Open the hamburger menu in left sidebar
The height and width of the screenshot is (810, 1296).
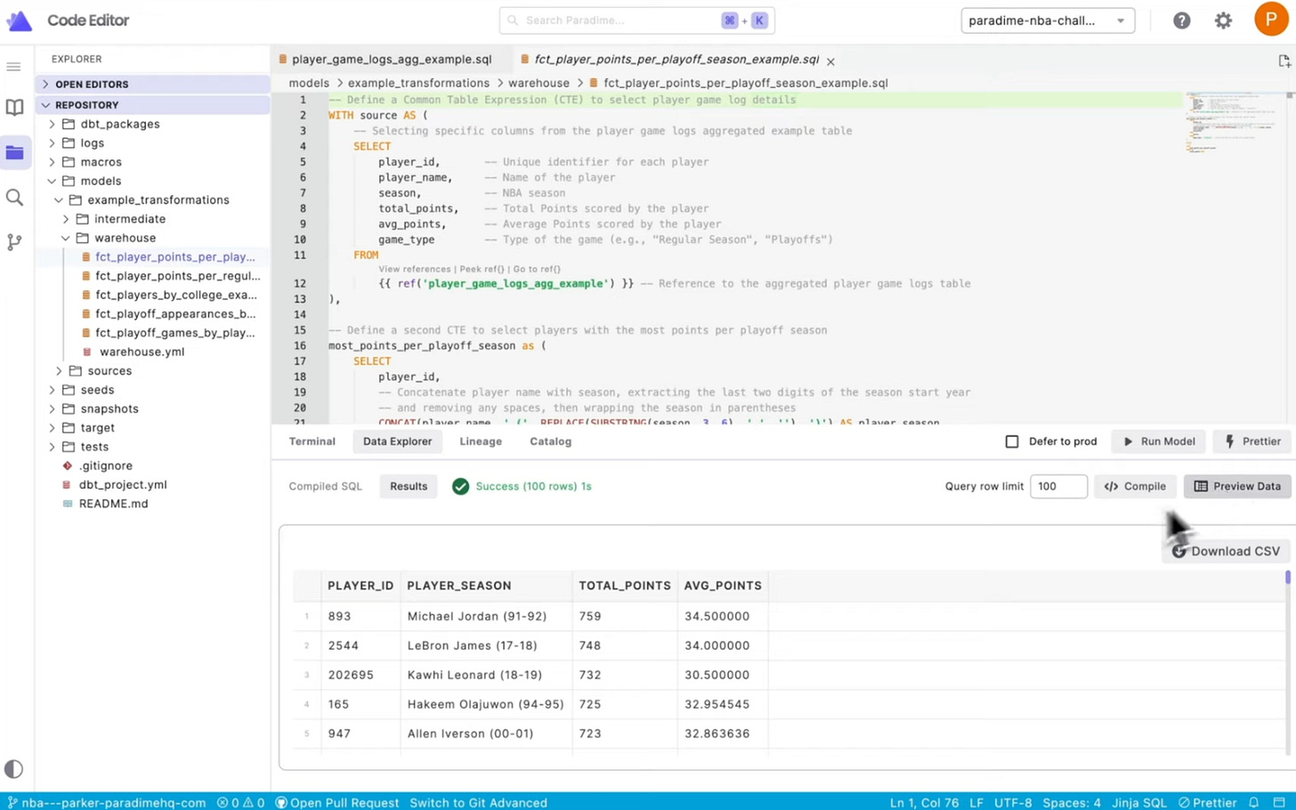pyautogui.click(x=13, y=67)
